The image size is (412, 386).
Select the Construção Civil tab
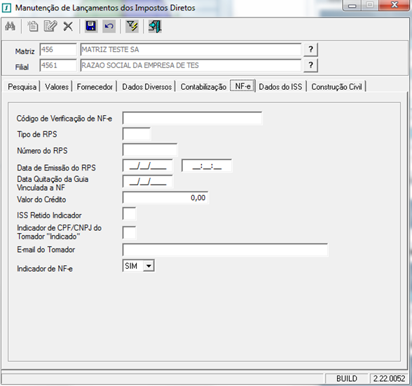click(336, 86)
